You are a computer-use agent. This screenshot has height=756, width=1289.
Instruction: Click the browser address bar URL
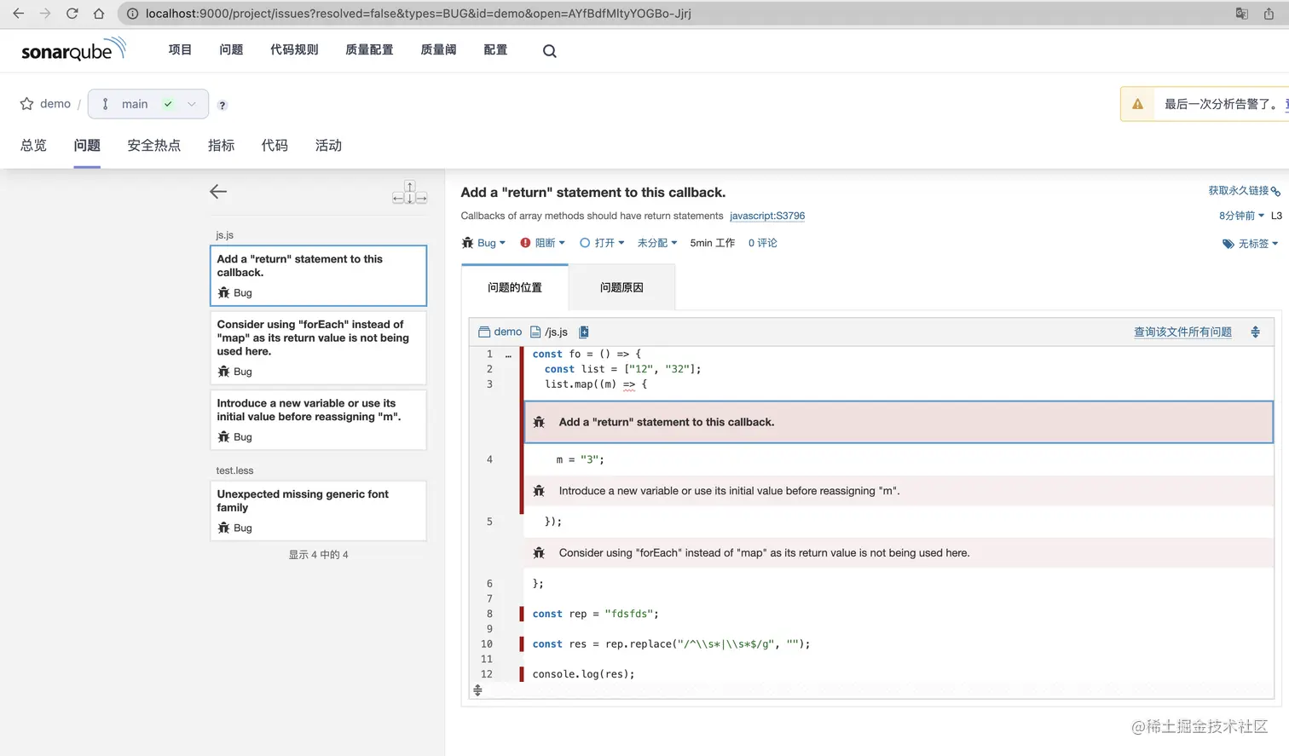pos(418,14)
